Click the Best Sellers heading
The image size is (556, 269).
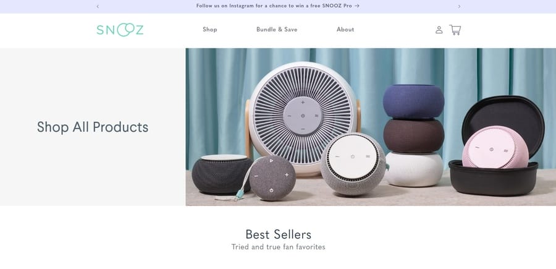point(279,234)
